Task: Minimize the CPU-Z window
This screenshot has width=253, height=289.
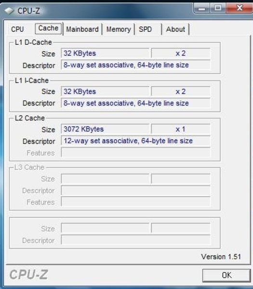Action: click(x=202, y=8)
